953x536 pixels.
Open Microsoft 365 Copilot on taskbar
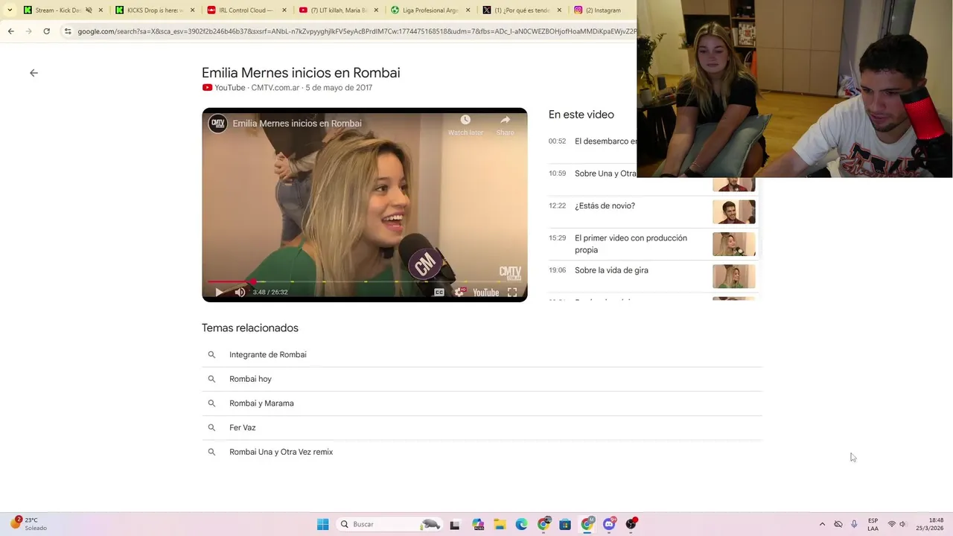(478, 524)
